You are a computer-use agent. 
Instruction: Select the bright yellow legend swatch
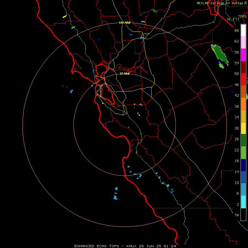point(243,128)
